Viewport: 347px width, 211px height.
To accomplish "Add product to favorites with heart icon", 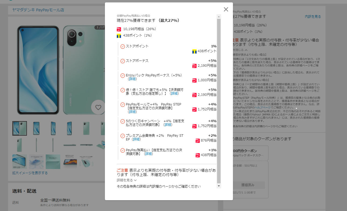I will [98, 107].
